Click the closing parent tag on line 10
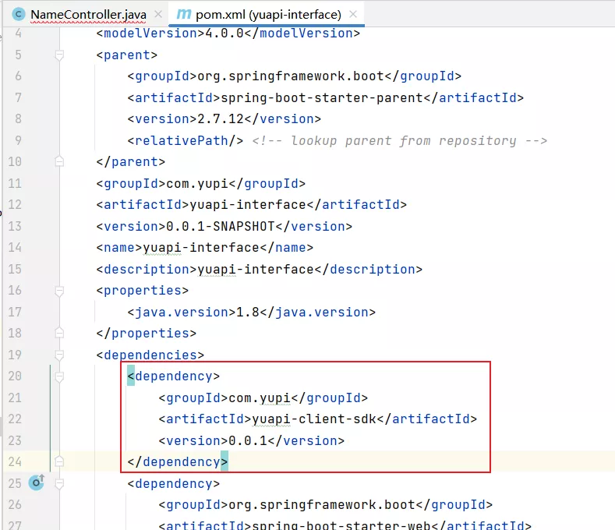Screen dimensions: 615x530 coord(131,161)
